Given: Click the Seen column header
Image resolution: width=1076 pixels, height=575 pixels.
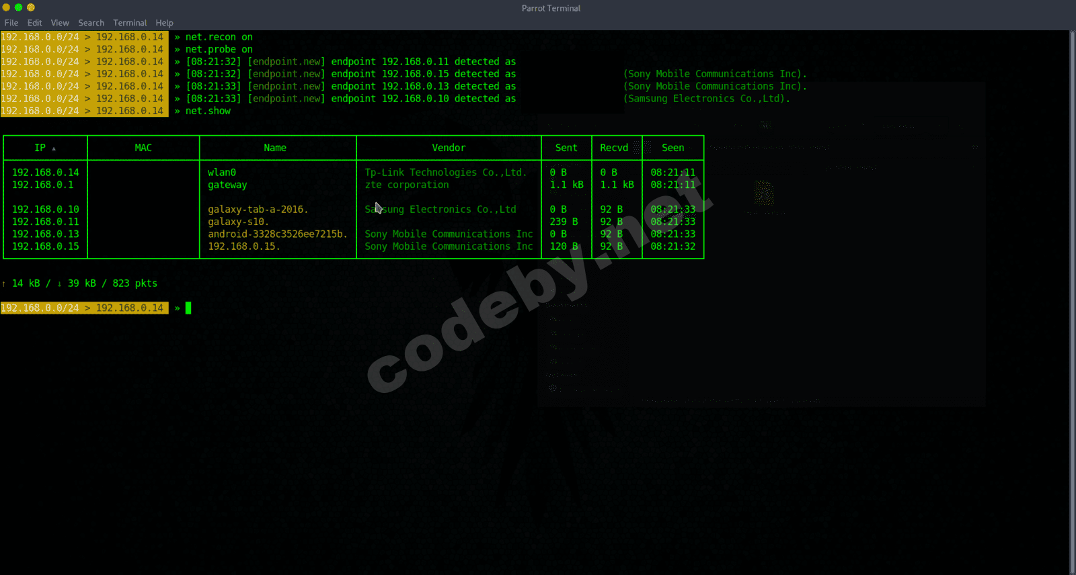Looking at the screenshot, I should pyautogui.click(x=672, y=148).
